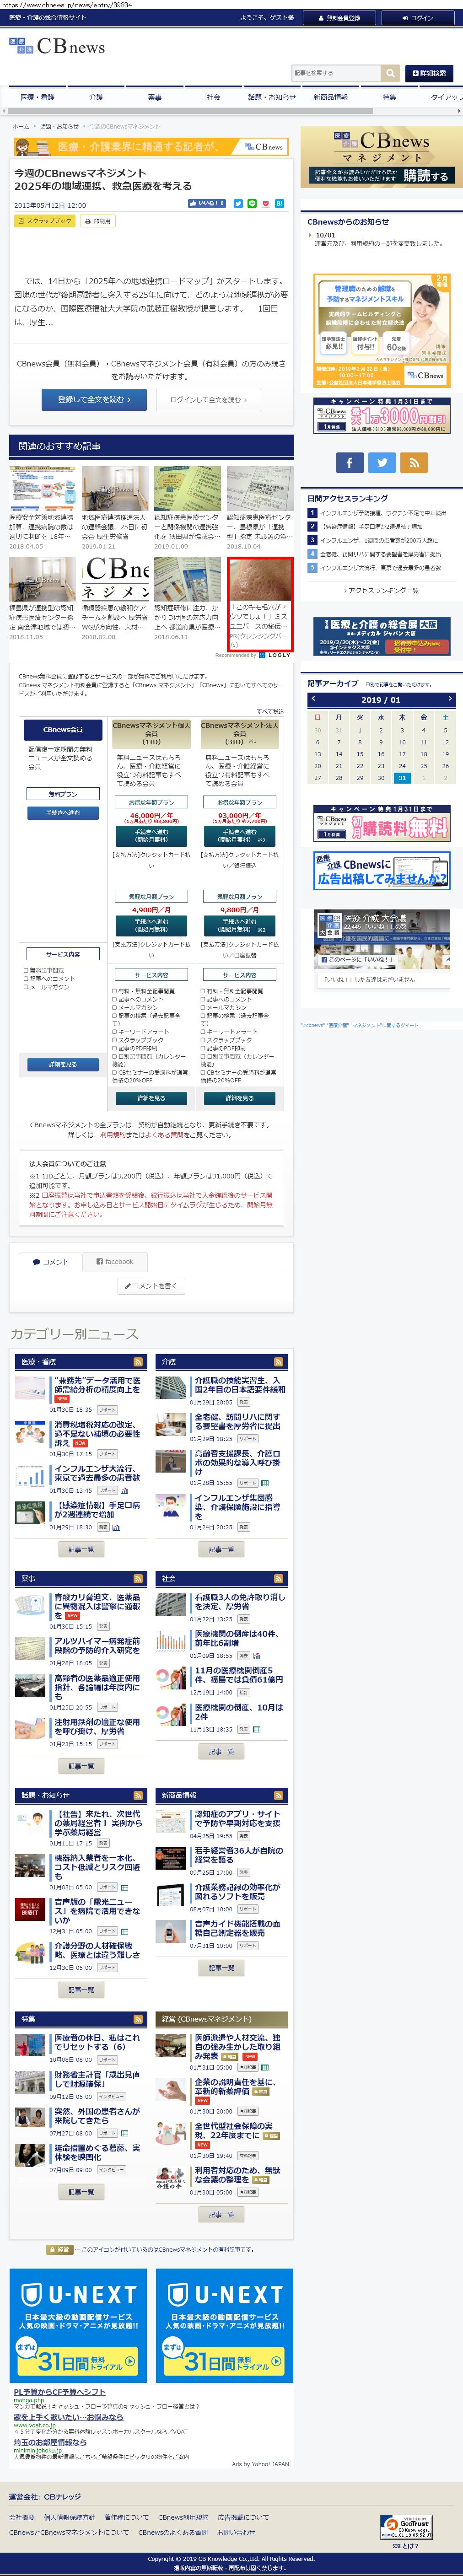
Task: Click the ad link PLで学ぶからCF予測へシフト
Action: point(59,2393)
